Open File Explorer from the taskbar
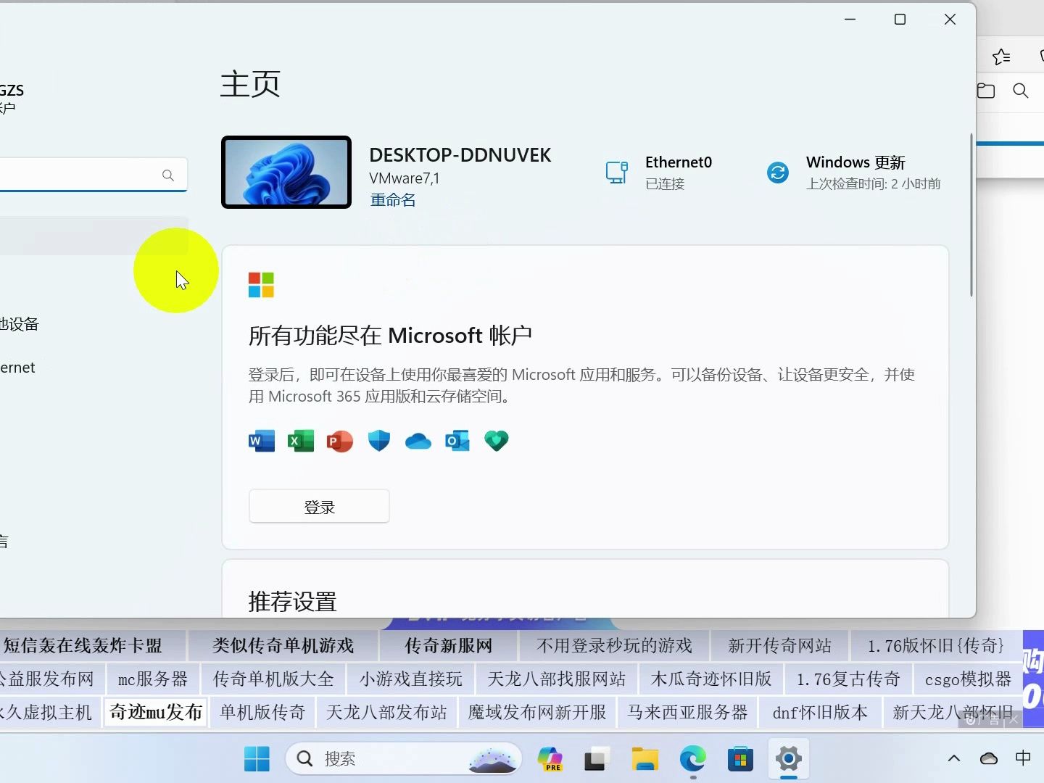This screenshot has width=1044, height=783. coord(645,759)
